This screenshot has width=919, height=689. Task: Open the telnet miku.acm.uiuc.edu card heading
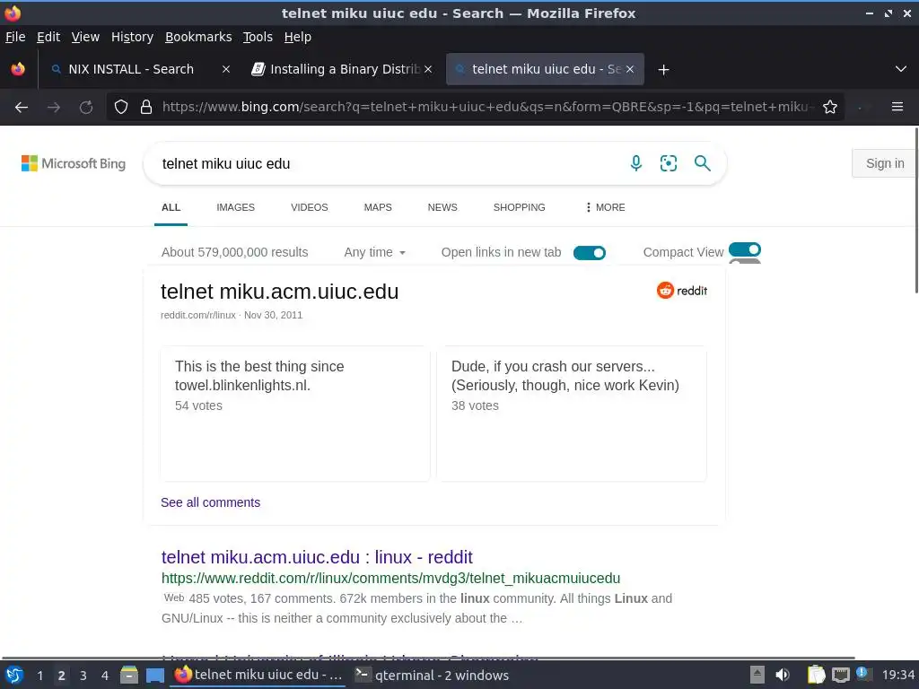tap(280, 292)
